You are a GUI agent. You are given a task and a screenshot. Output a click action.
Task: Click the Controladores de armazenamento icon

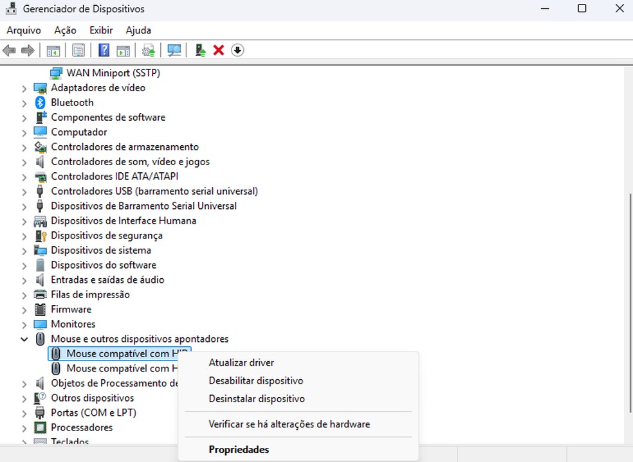pyautogui.click(x=40, y=147)
